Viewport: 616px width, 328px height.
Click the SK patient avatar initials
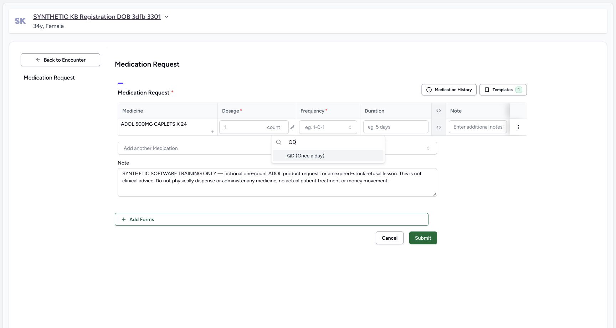pos(20,21)
